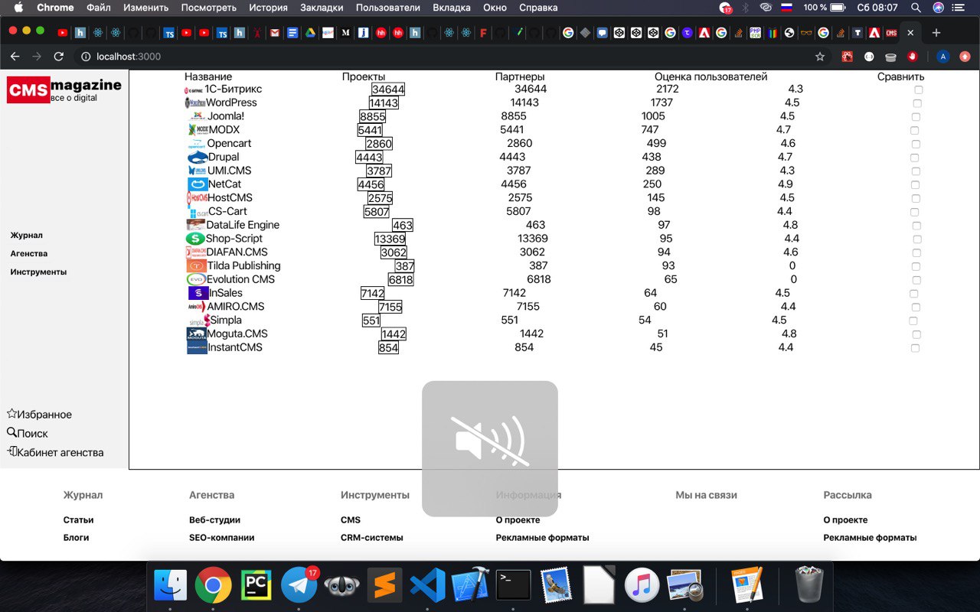This screenshot has height=612, width=980.
Task: Click the 1С-Битрикс logo icon
Action: coord(194,90)
